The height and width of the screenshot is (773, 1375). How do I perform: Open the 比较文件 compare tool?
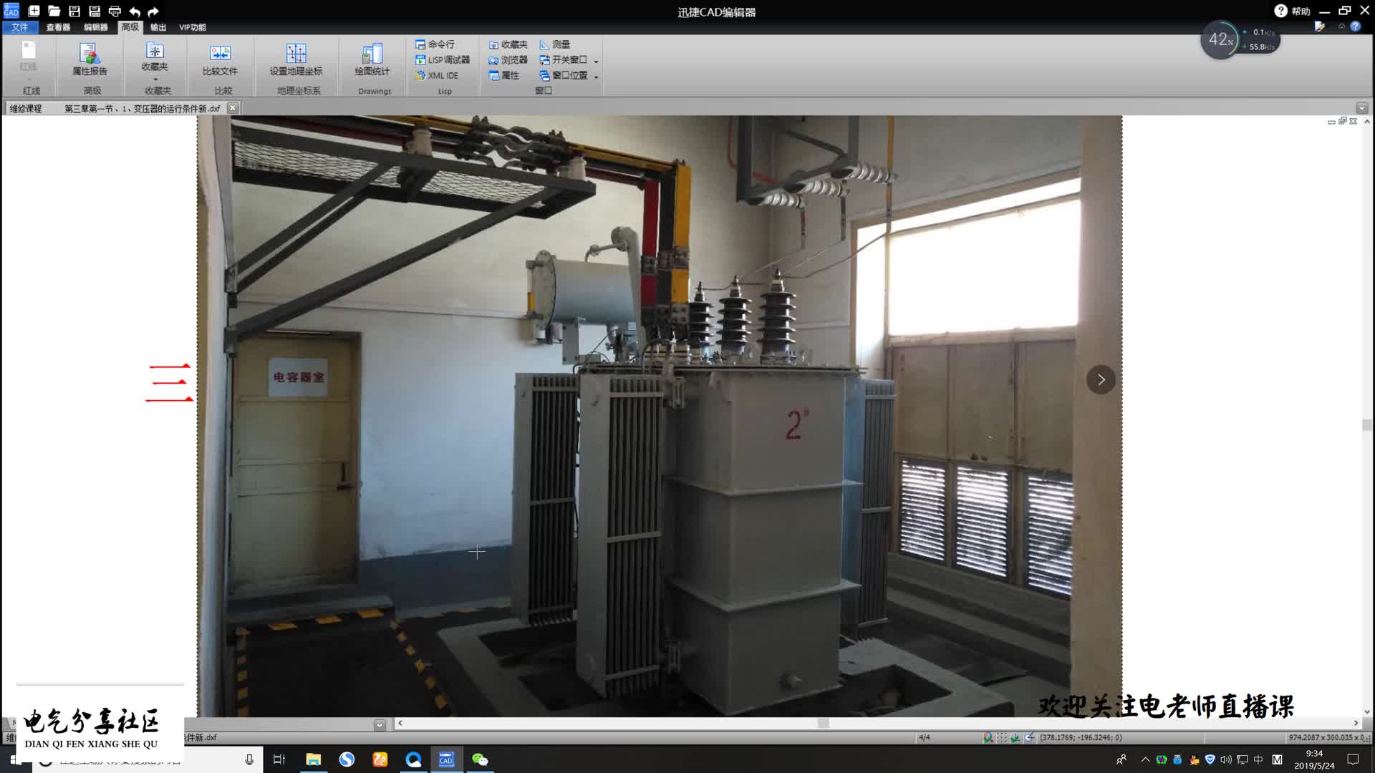pyautogui.click(x=220, y=59)
